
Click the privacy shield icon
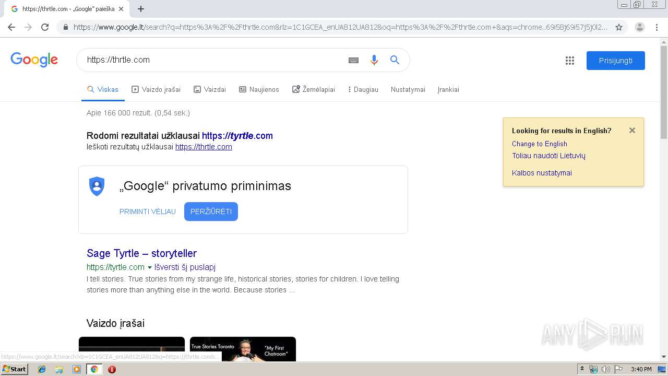point(97,186)
